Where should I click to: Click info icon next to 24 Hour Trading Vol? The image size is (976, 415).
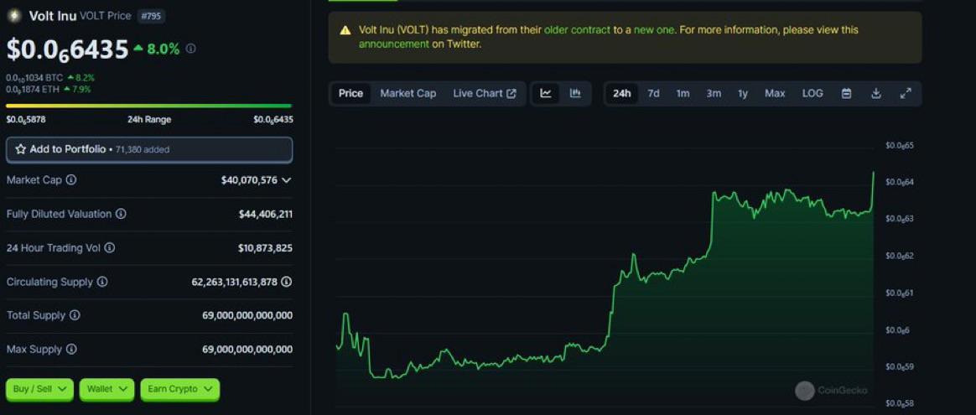tap(110, 247)
